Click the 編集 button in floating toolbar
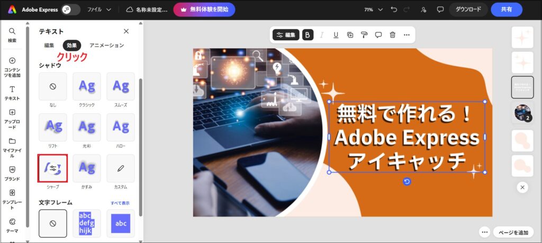This screenshot has width=542, height=243. pos(286,34)
